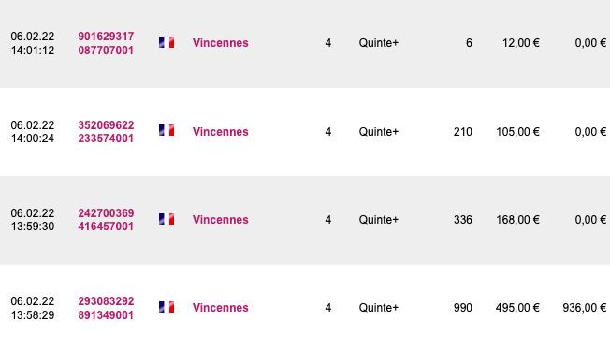Open bet reference 901629317 087707001
Image resolution: width=610 pixels, height=351 pixels.
click(x=106, y=43)
